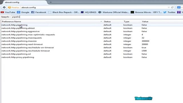Open the Yahoo bookmark icon
The image size is (183, 103).
coord(179,12)
